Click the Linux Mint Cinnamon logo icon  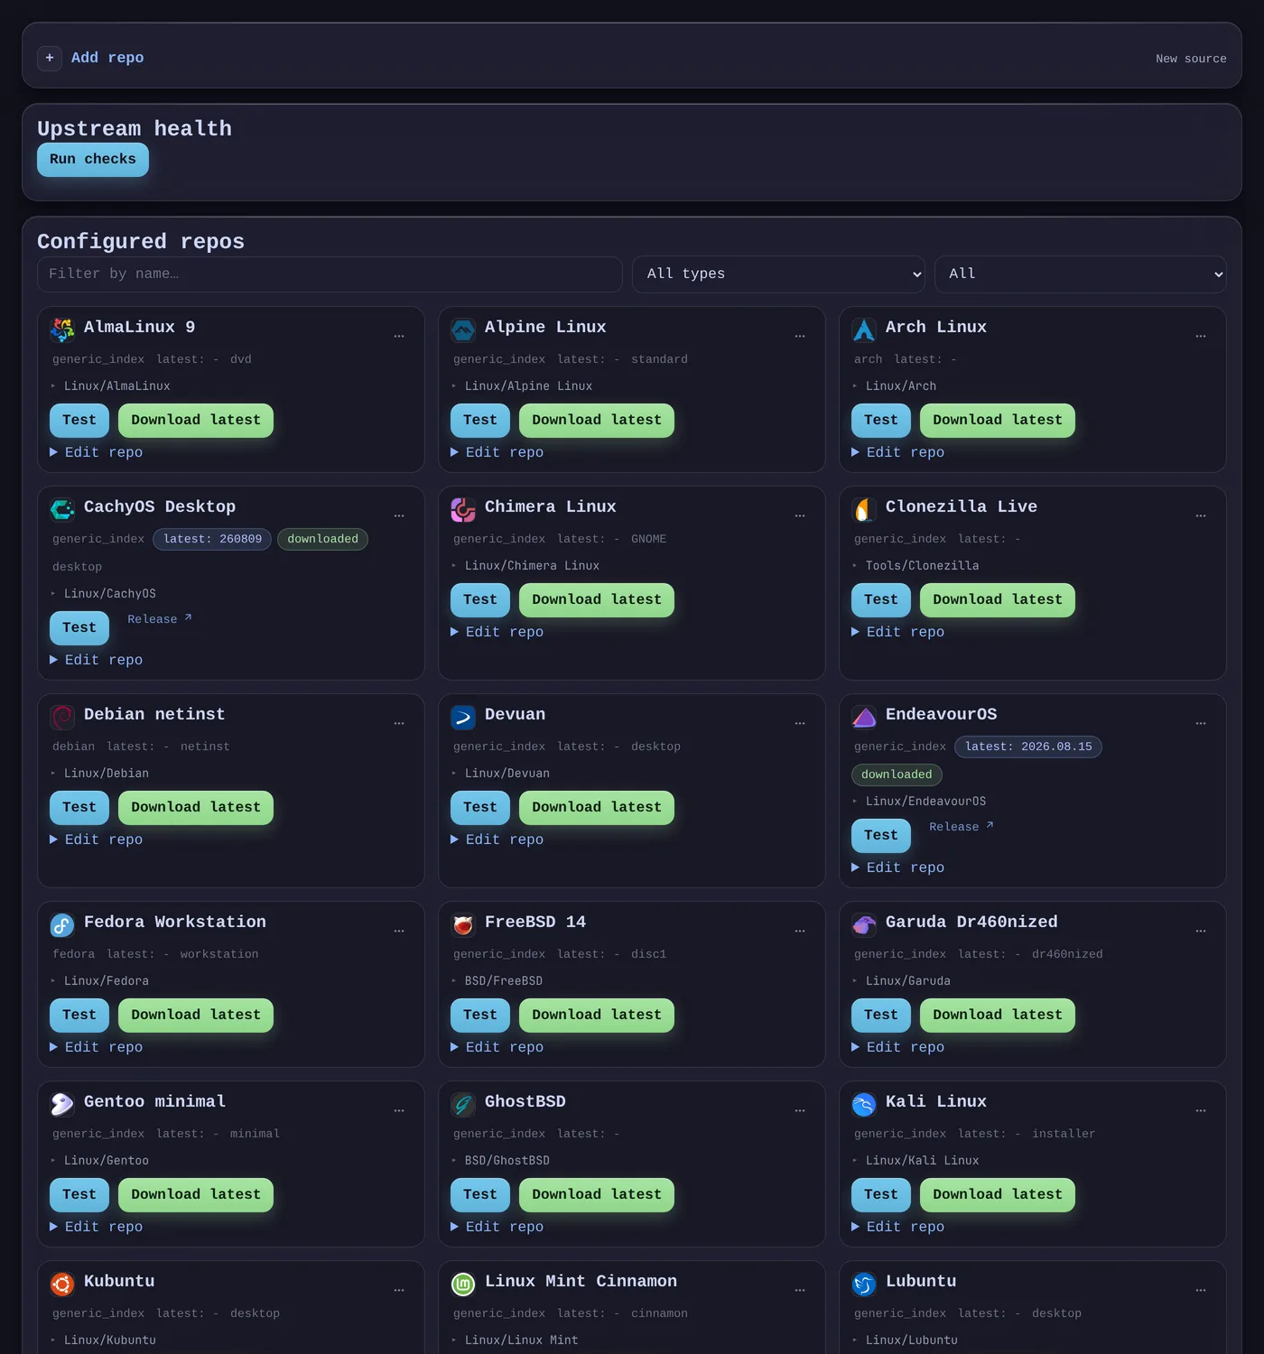tap(463, 1284)
